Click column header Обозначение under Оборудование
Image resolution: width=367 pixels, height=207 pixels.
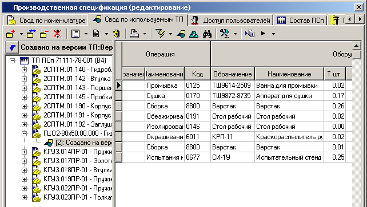[x=233, y=74]
